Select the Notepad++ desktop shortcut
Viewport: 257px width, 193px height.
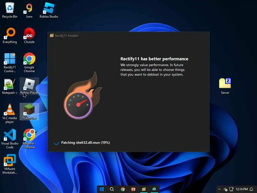click(10, 86)
